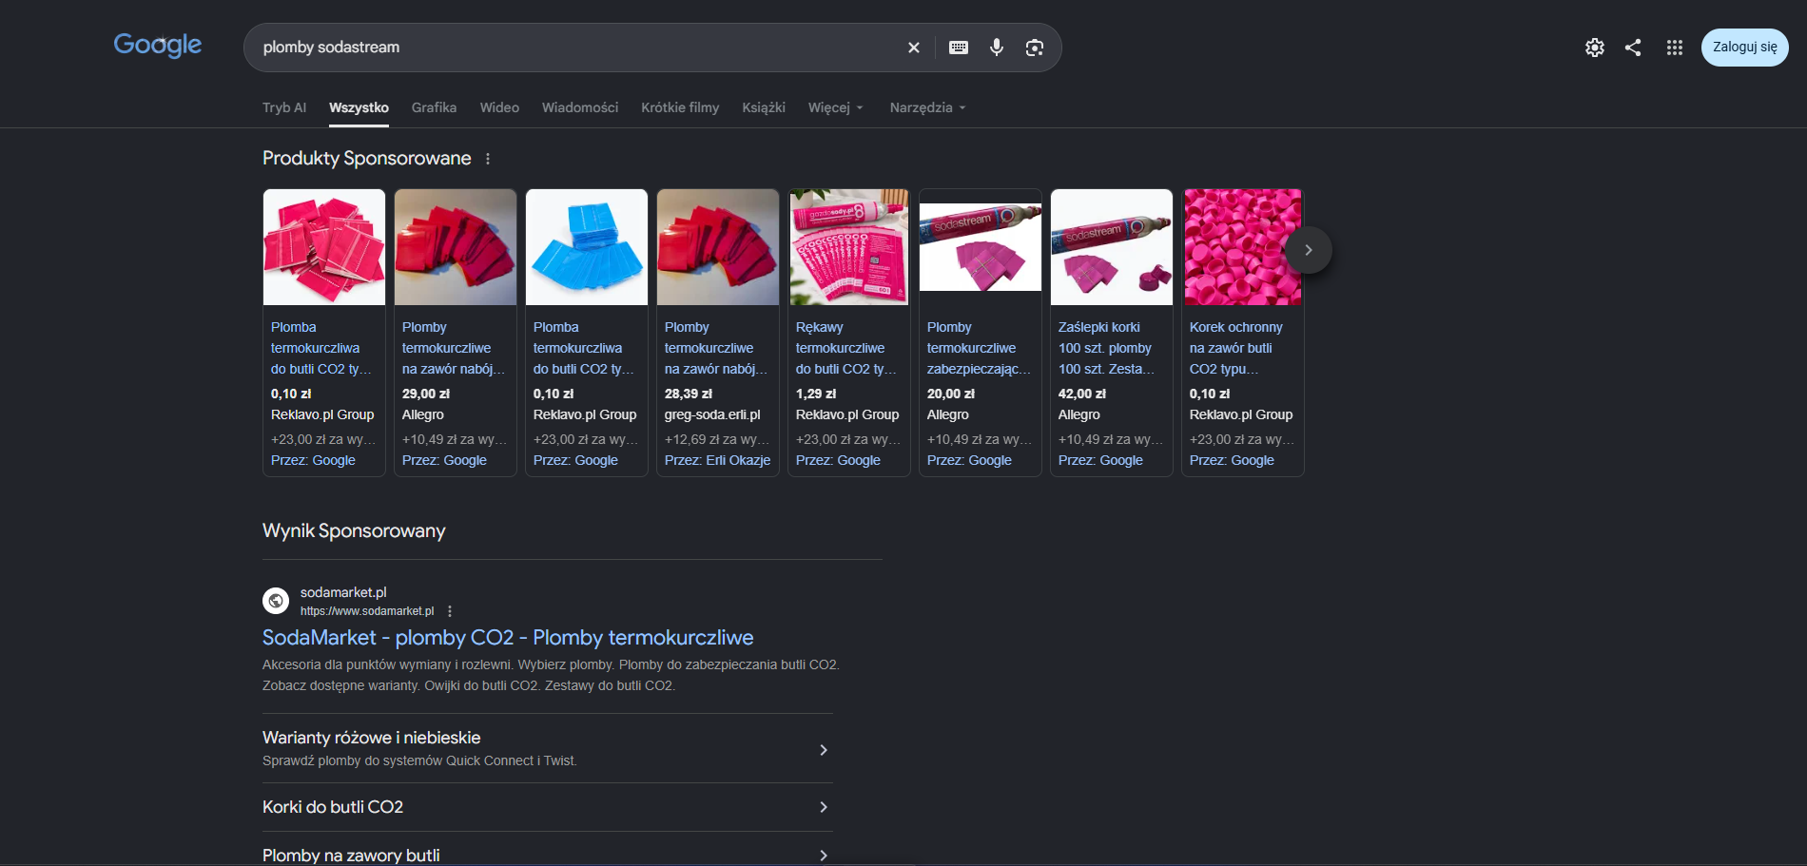Open the Google apps grid
Screen dimensions: 1807x866
pos(1675,48)
